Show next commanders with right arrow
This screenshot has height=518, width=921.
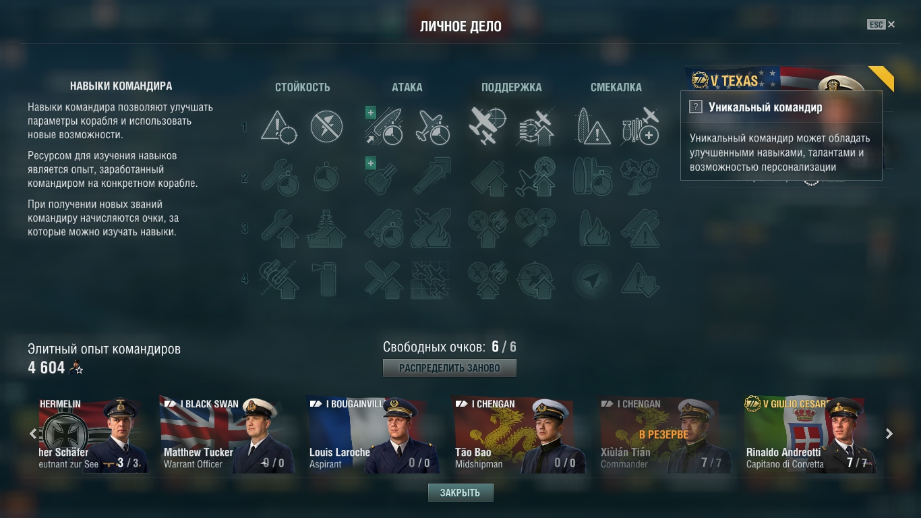pyautogui.click(x=889, y=434)
